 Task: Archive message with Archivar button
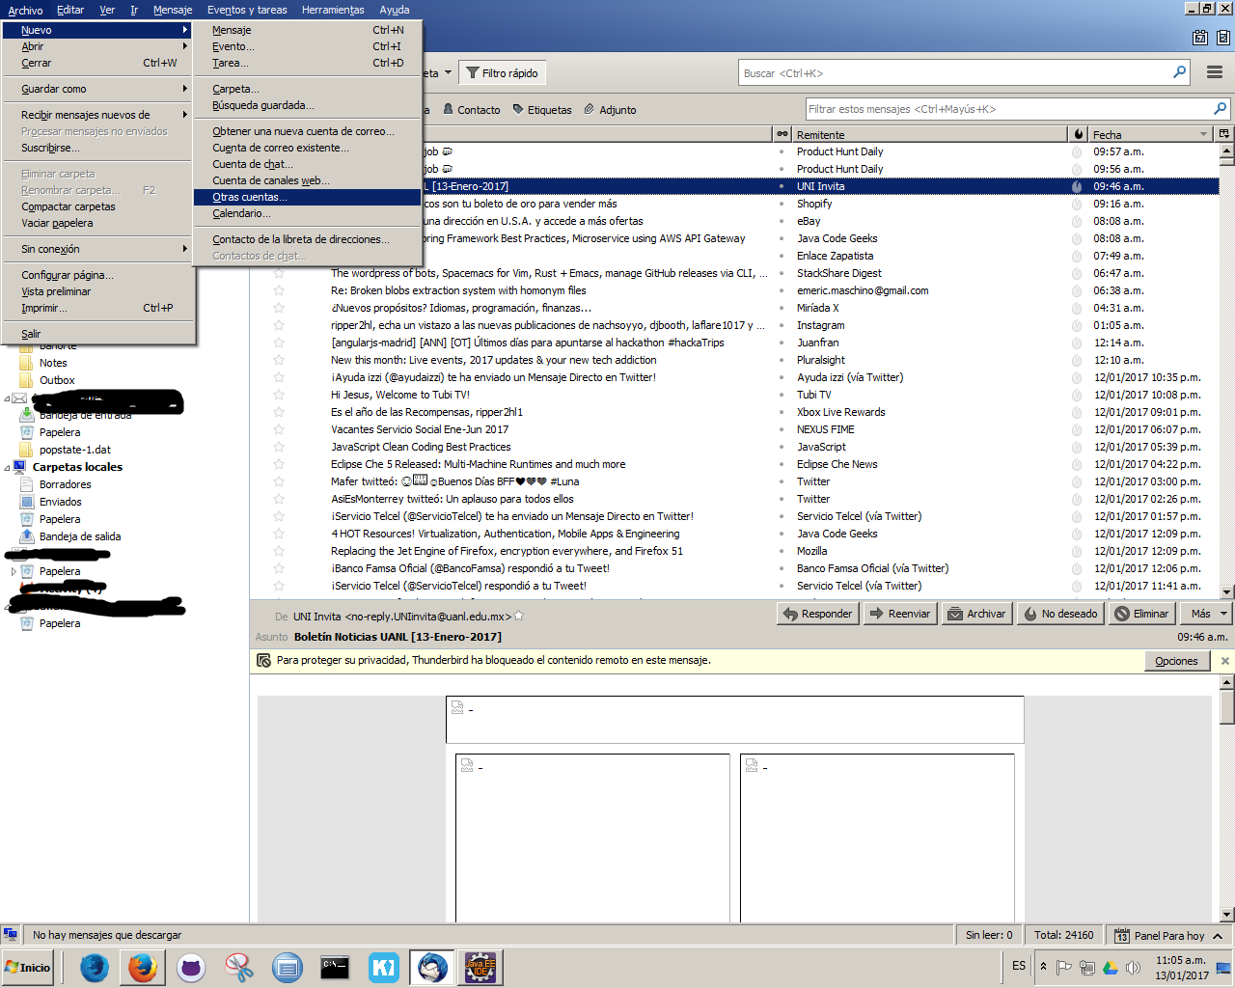[976, 614]
